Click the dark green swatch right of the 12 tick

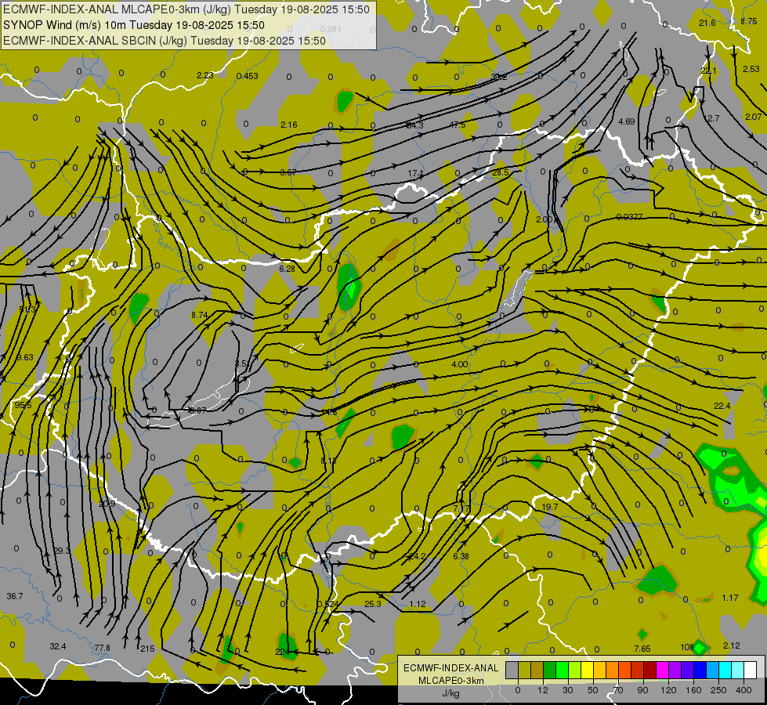pyautogui.click(x=550, y=671)
